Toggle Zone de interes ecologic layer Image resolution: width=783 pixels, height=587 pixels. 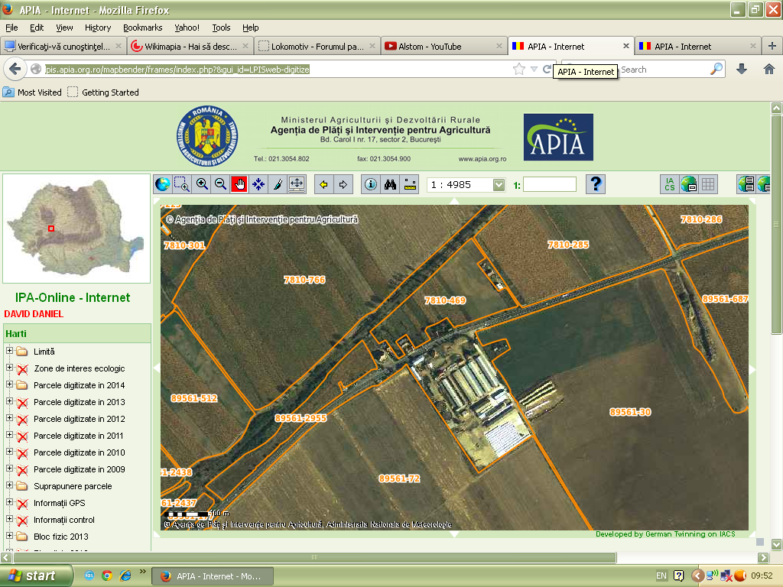pos(22,369)
